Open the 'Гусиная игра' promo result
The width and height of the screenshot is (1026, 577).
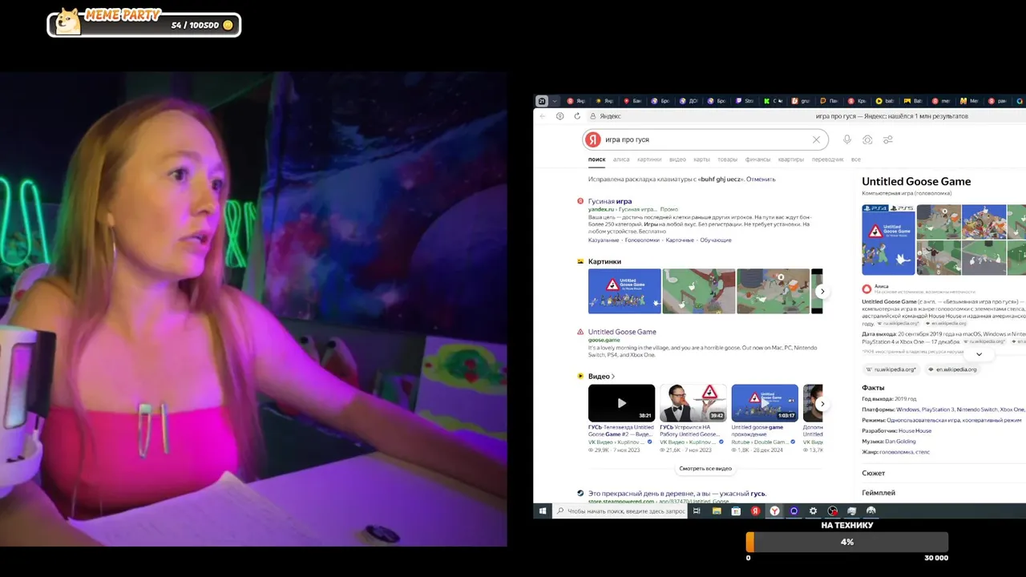pyautogui.click(x=610, y=201)
